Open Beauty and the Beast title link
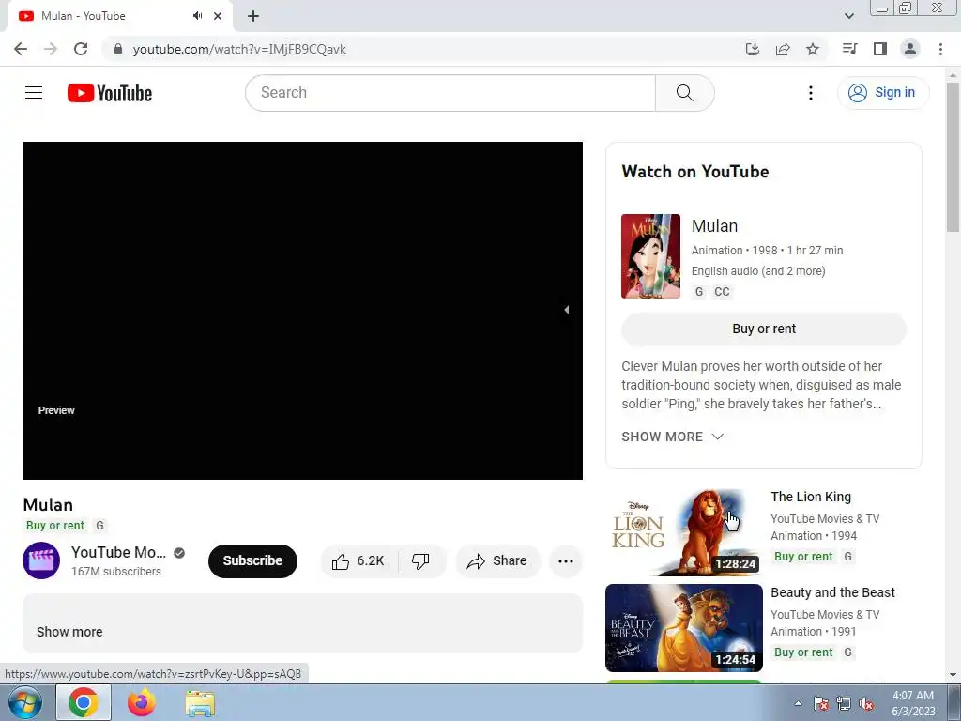 [x=833, y=592]
